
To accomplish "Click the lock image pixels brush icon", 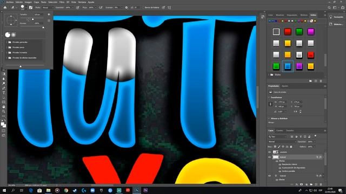I will [x=279, y=147].
